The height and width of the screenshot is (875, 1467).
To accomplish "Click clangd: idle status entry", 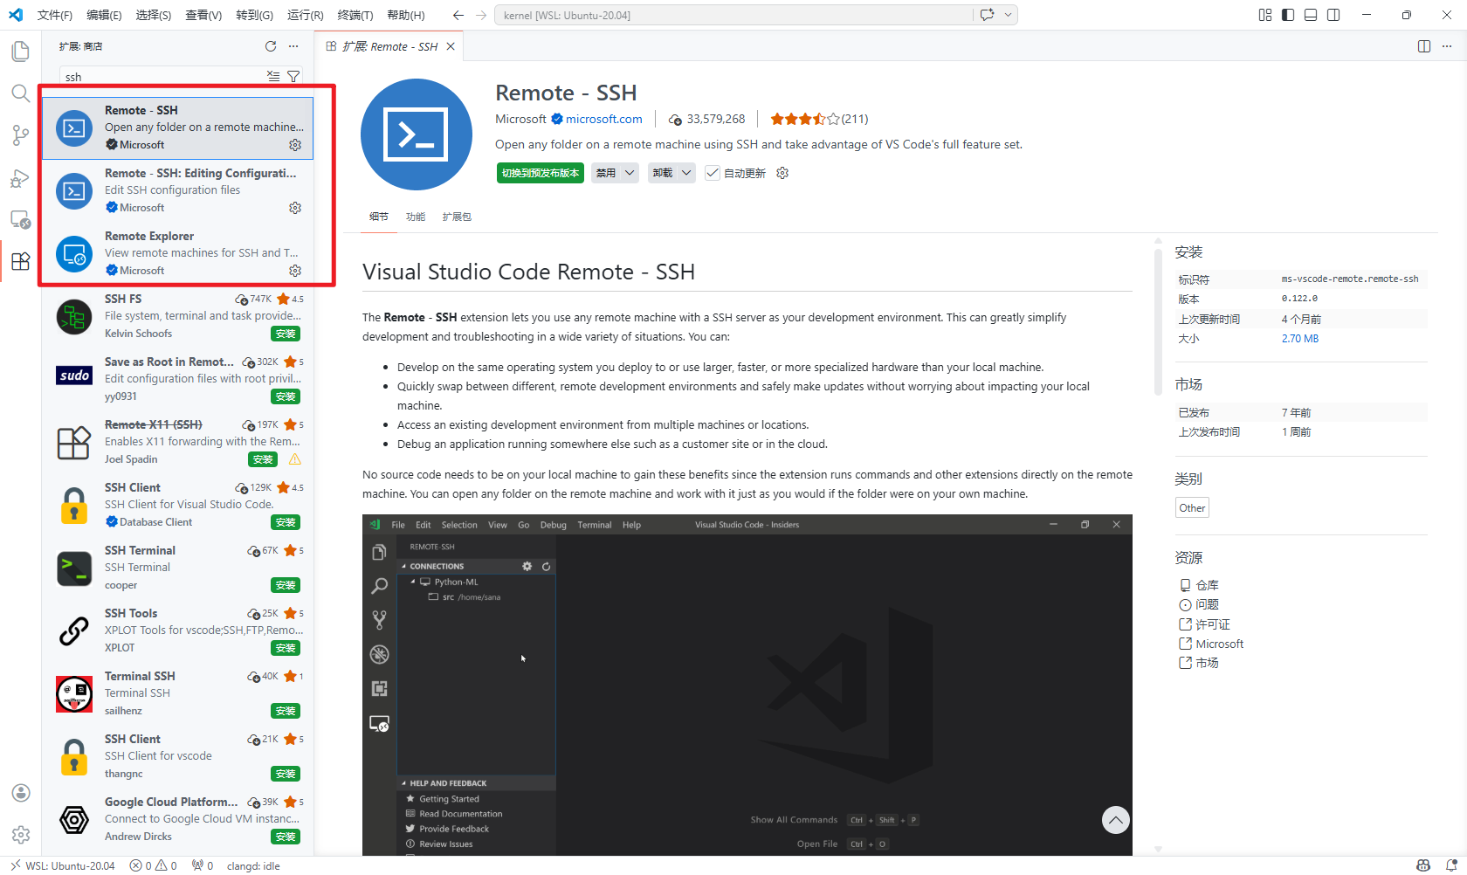I will pos(253,865).
